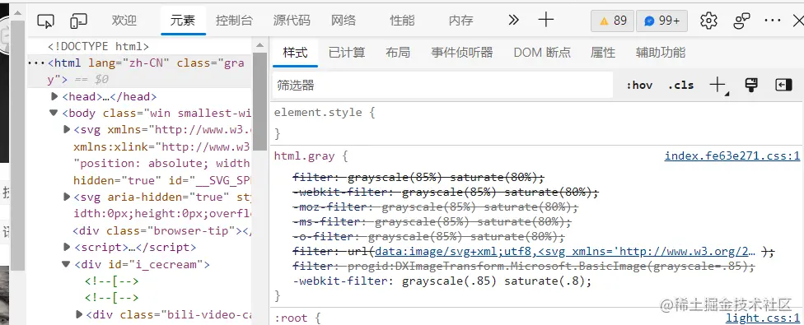The width and height of the screenshot is (804, 325).
Task: Select the 事件侦听器 sub-tab
Action: (461, 52)
